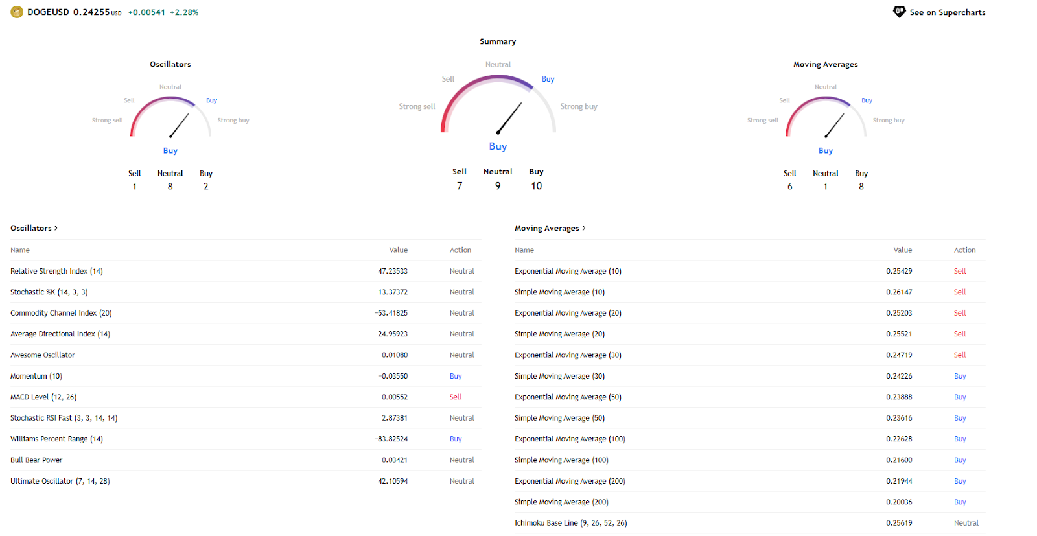This screenshot has height=536, width=1037.
Task: Click the Supercharts logo icon
Action: (x=899, y=12)
